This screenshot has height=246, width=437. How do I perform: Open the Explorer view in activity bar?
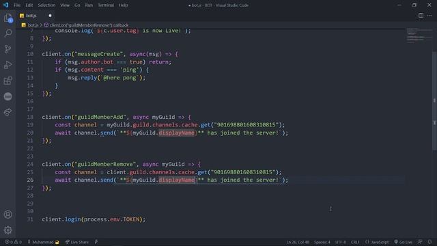tap(8, 18)
